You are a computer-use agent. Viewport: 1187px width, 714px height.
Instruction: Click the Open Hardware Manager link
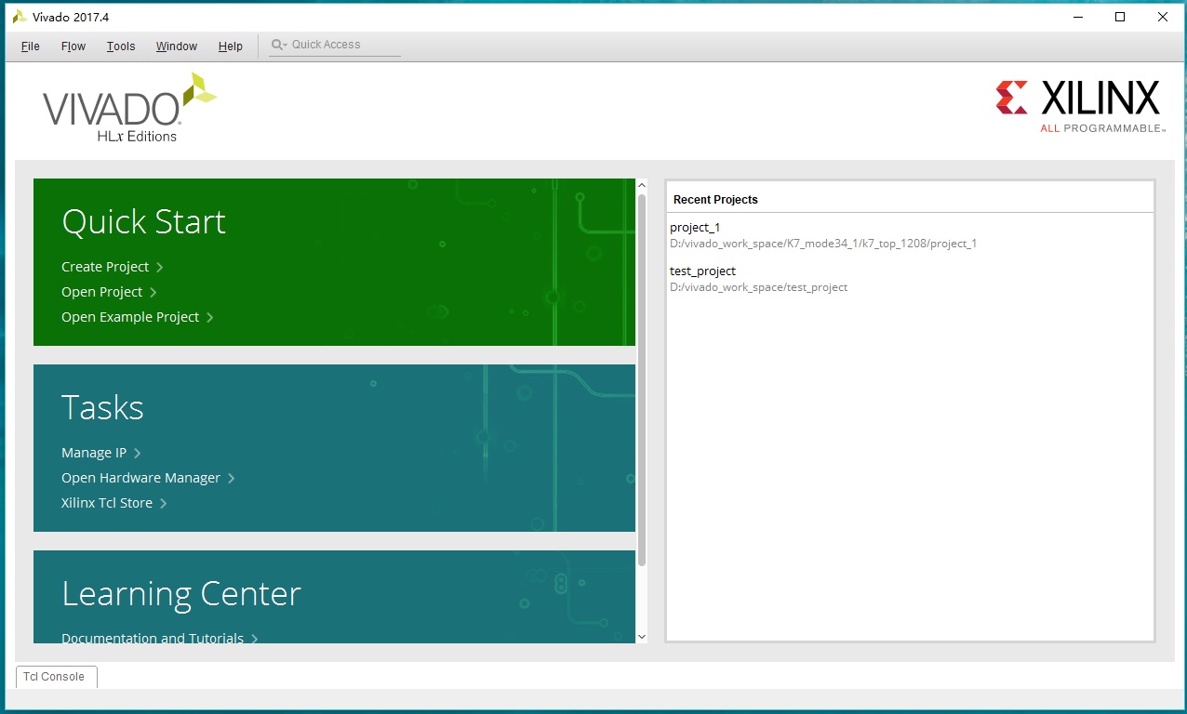141,478
